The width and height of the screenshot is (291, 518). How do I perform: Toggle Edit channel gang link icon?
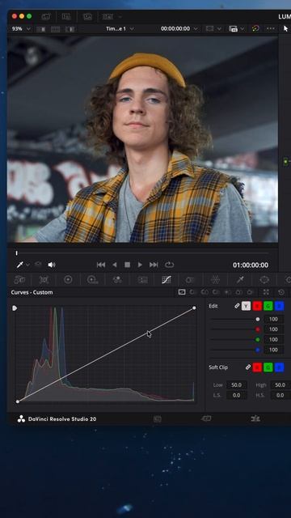pyautogui.click(x=237, y=306)
